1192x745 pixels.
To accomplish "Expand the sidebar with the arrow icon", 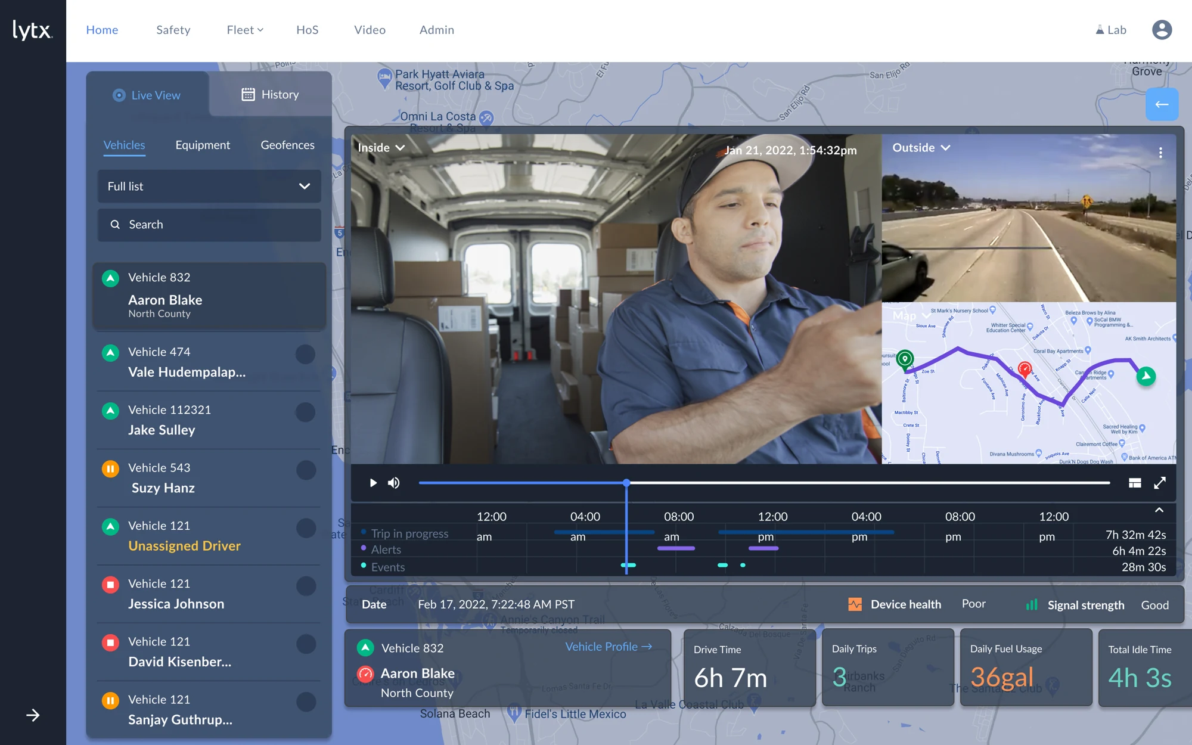I will point(33,715).
